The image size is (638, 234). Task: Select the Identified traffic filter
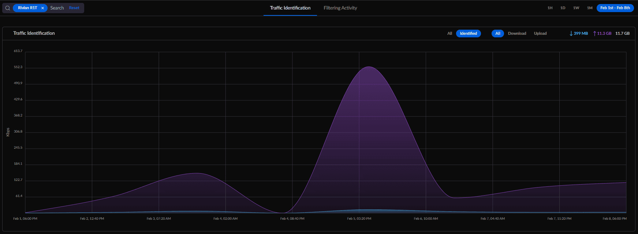[x=468, y=34]
